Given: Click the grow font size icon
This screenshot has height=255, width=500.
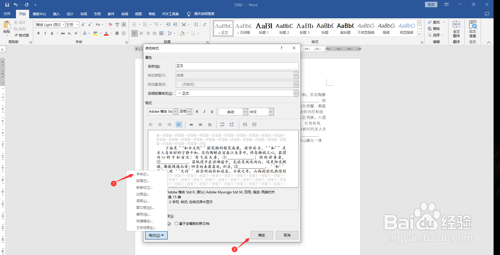Looking at the screenshot, I should (83, 24).
